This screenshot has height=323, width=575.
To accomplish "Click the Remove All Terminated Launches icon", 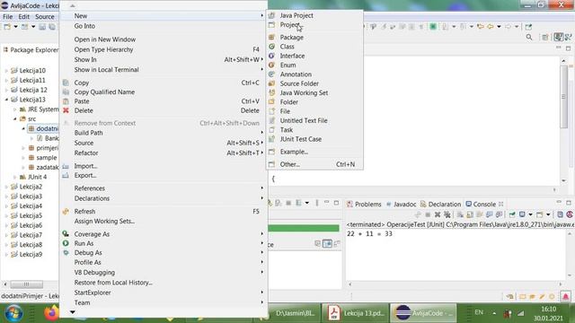I will pyautogui.click(x=447, y=214).
